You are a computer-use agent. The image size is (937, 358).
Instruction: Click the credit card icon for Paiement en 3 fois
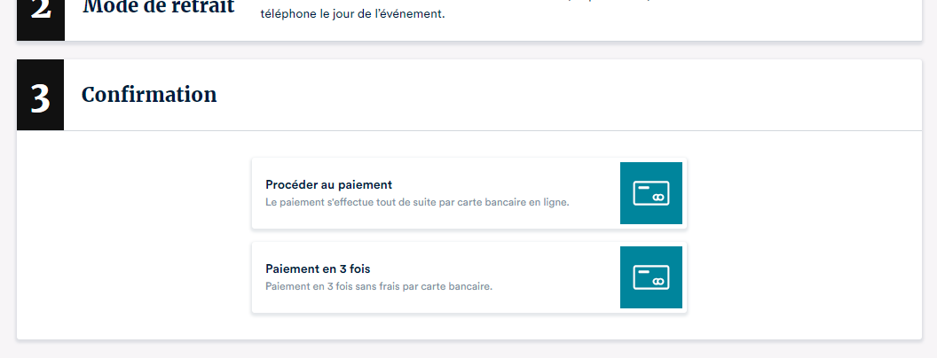[650, 277]
